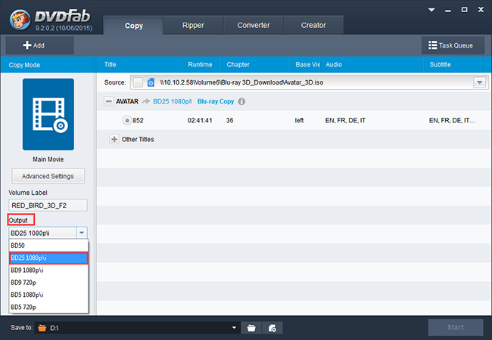Click the Add source button
This screenshot has width=492, height=340.
pyautogui.click(x=39, y=45)
